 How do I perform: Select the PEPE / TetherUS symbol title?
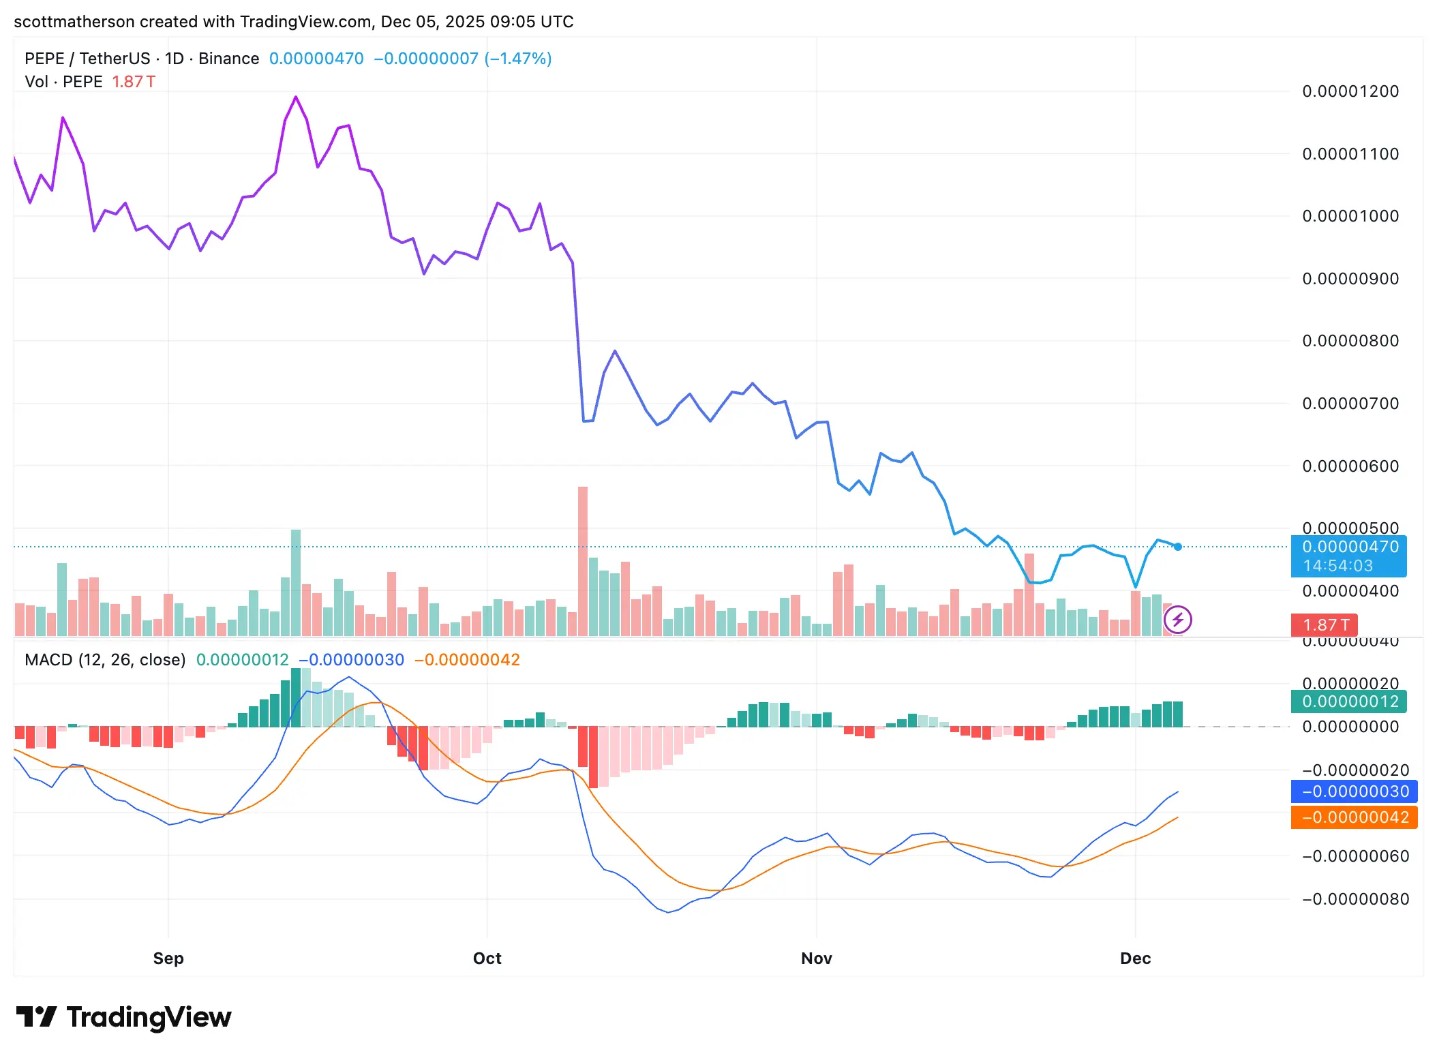87,59
